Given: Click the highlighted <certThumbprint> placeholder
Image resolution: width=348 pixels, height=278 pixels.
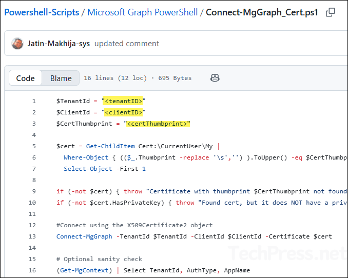Looking at the screenshot, I should [158, 124].
